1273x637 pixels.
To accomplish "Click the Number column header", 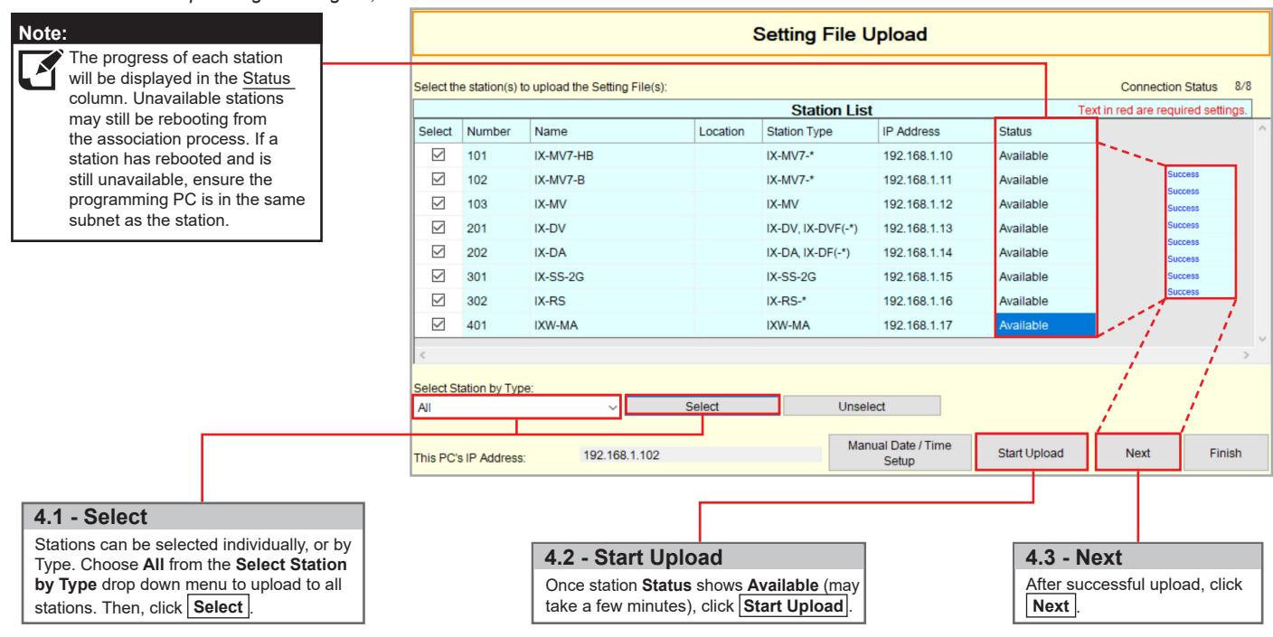I will click(x=495, y=131).
